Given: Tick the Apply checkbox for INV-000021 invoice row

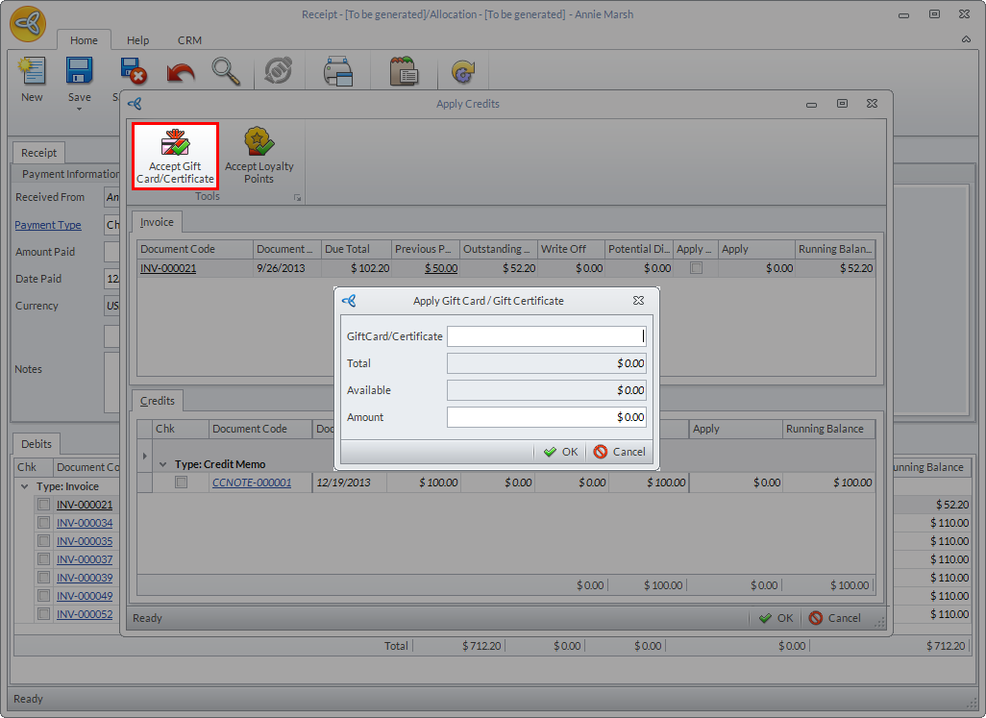Looking at the screenshot, I should pos(696,268).
